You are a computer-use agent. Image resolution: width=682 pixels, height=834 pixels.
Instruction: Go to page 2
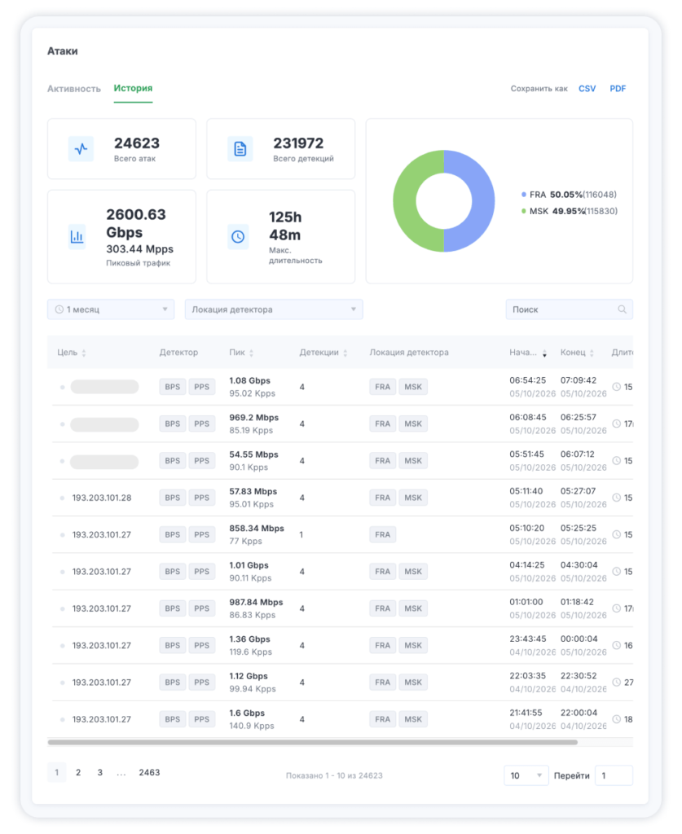click(78, 772)
